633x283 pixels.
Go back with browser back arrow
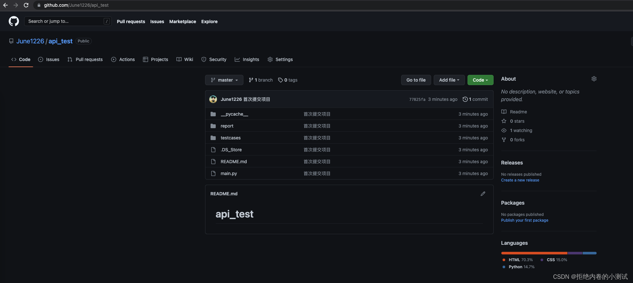5,5
